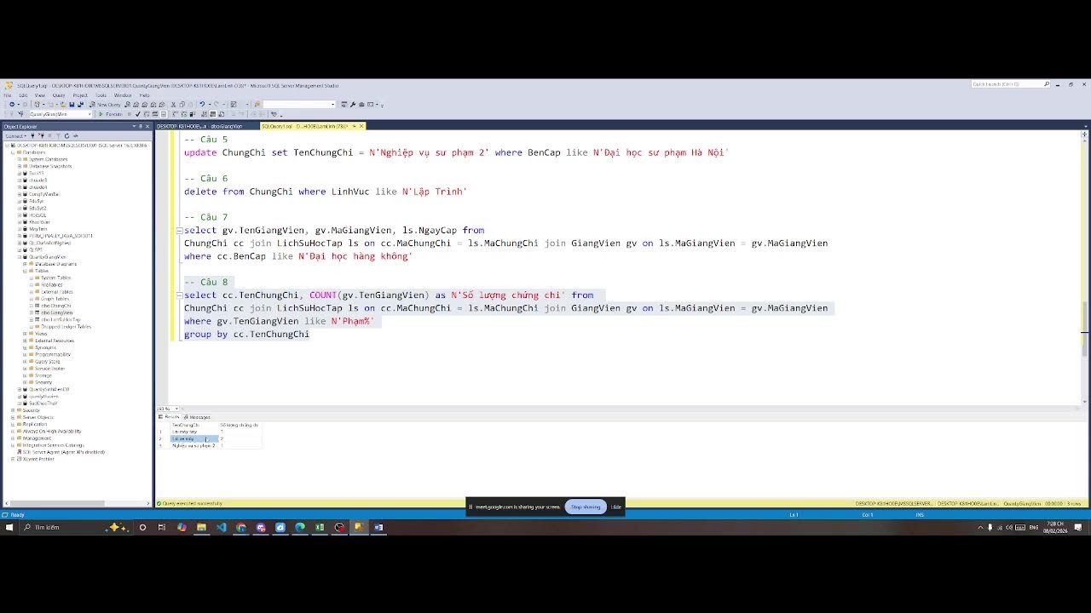Close the Object Explorer panel
This screenshot has height=613, width=1091.
pos(147,126)
